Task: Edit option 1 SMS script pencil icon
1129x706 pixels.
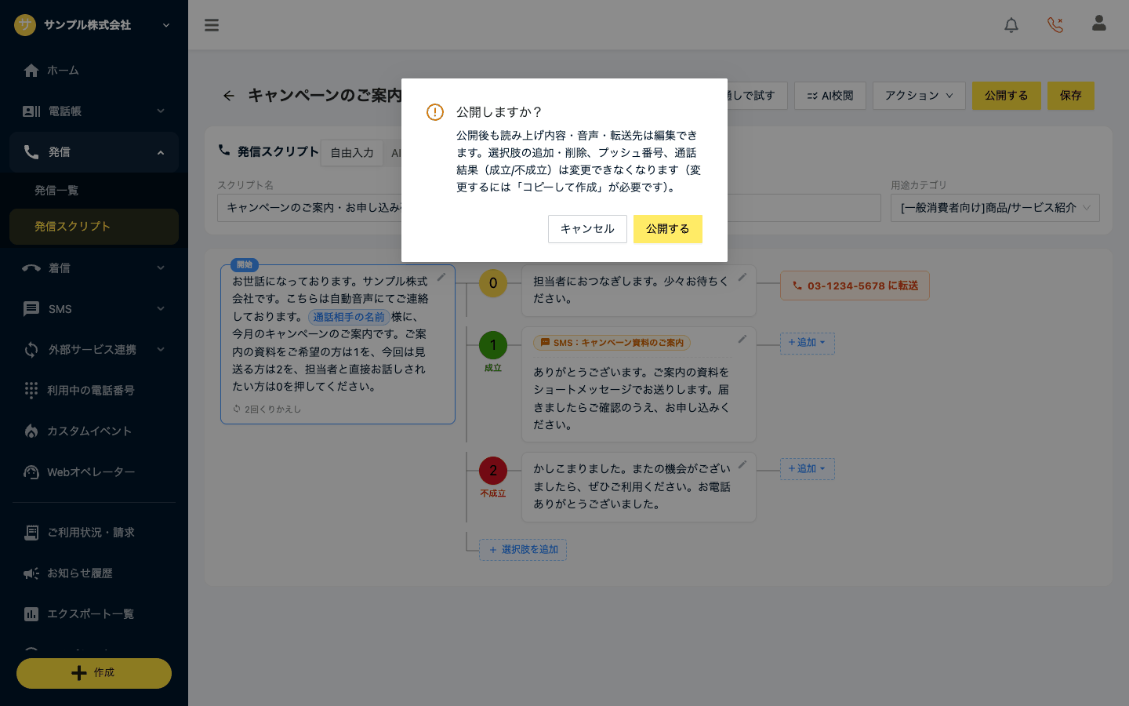Action: point(742,339)
